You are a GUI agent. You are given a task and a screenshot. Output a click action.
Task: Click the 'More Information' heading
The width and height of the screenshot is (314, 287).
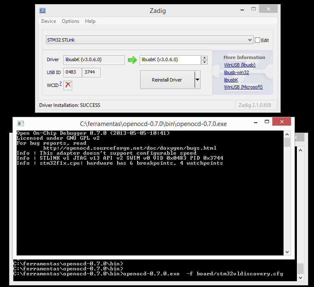point(244,57)
